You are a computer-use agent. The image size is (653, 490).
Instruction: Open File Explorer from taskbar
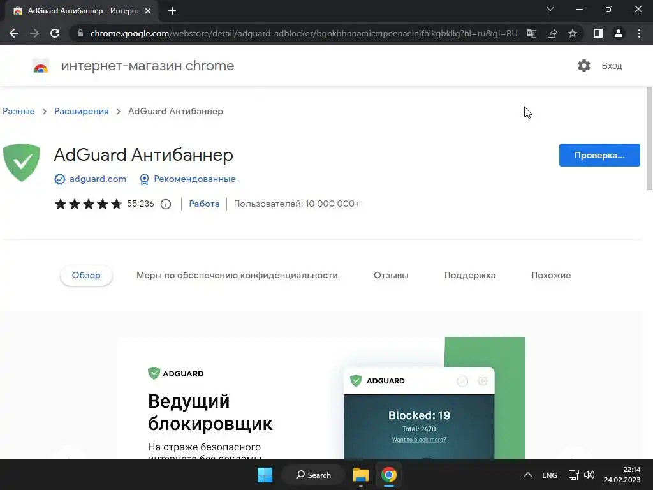[361, 475]
